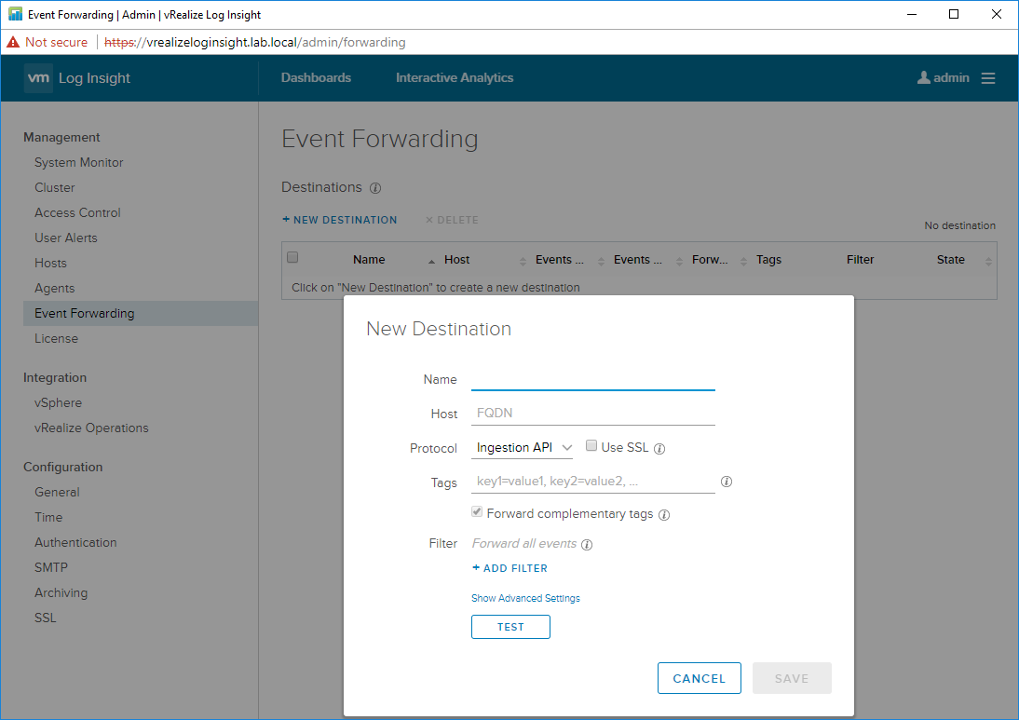This screenshot has height=720, width=1019.
Task: Open the hamburger menu icon beside admin
Action: click(988, 78)
